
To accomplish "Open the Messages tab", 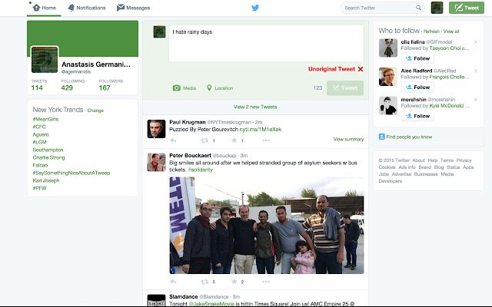I will 133,8.
